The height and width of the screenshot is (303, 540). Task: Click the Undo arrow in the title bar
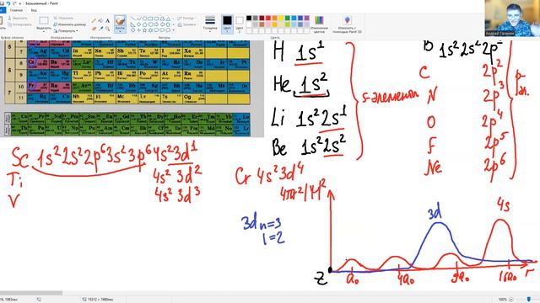[x=8, y=3]
